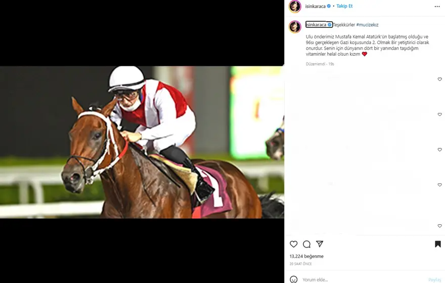This screenshot has width=445, height=283.
Task: Click header profile avatar picture
Action: (x=295, y=6)
